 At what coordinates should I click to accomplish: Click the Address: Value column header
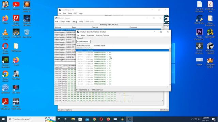click(100, 45)
